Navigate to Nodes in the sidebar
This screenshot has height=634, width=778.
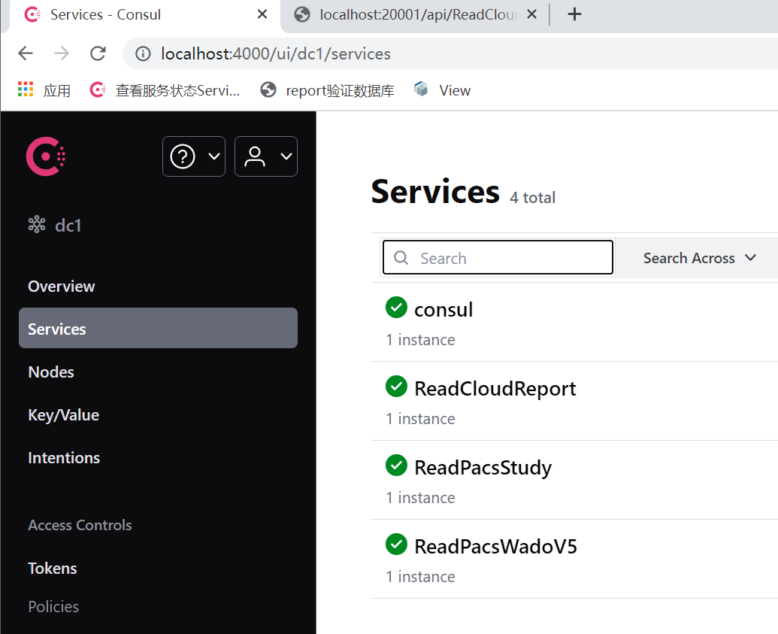coord(51,372)
